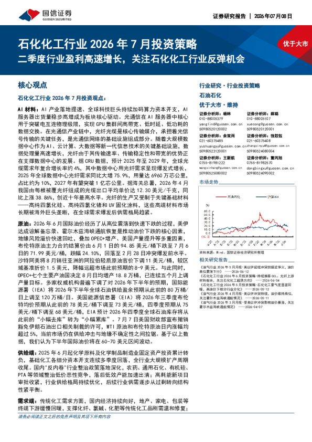This screenshot has width=312, height=442.
Task: Click the Guosen Securities logo icon
Action: (x=29, y=15)
